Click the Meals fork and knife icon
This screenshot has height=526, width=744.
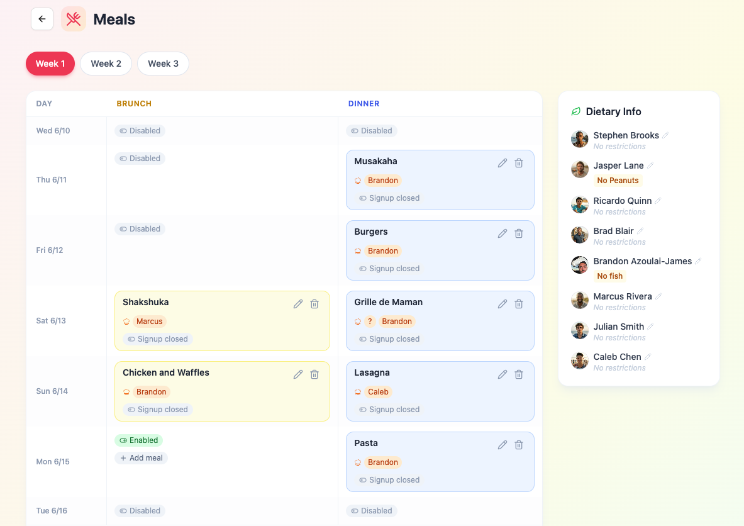pyautogui.click(x=74, y=19)
